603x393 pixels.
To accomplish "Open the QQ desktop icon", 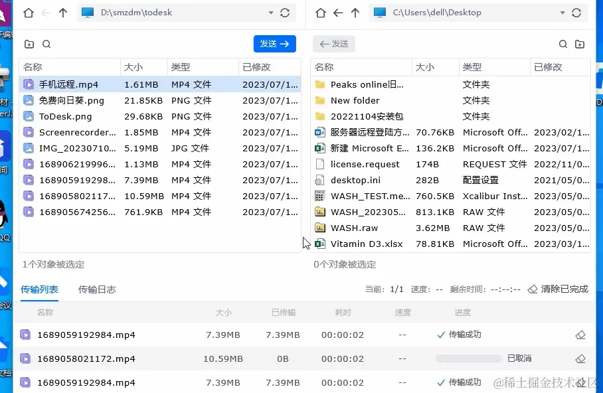I will click(x=5, y=221).
